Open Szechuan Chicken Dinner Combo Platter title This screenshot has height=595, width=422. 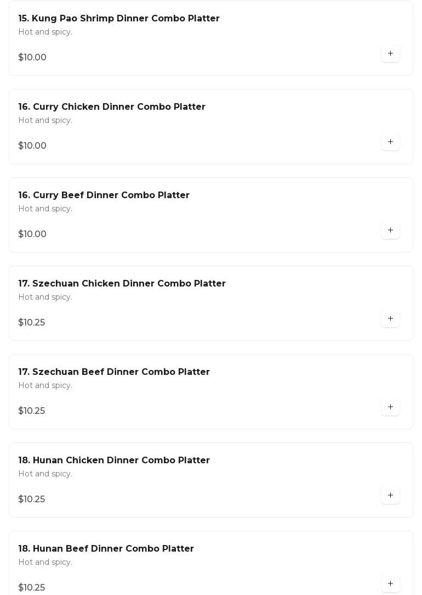coord(122,284)
